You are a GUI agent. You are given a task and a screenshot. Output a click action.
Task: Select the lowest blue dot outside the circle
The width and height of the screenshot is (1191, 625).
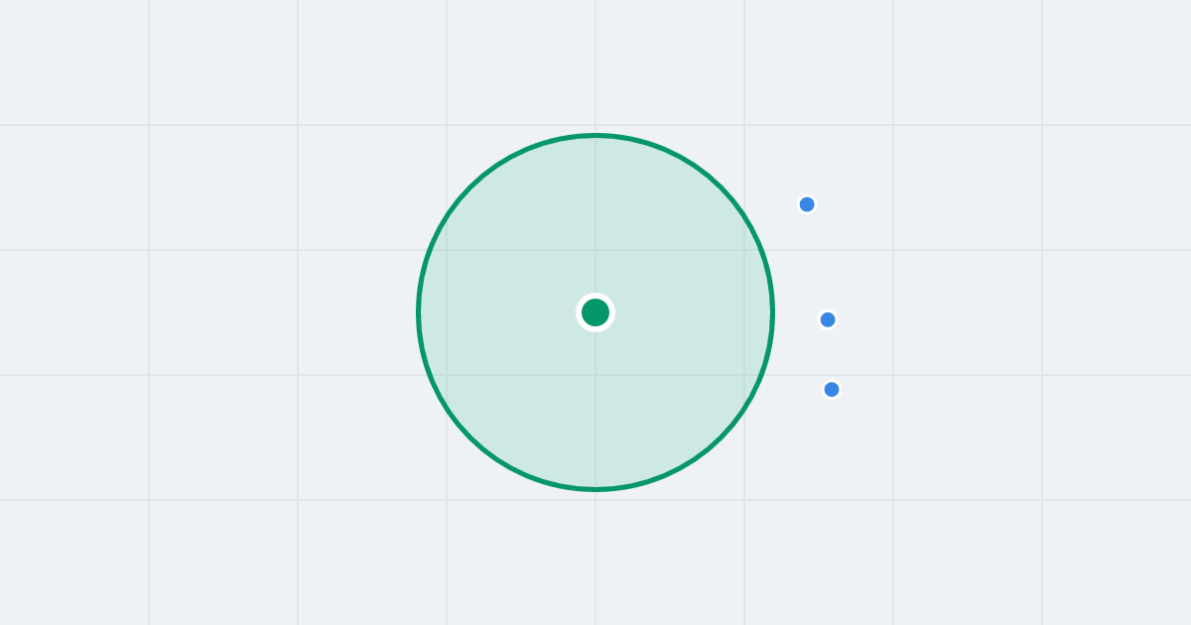[x=832, y=389]
